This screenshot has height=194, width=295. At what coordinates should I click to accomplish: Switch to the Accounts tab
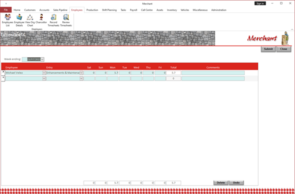pyautogui.click(x=44, y=10)
